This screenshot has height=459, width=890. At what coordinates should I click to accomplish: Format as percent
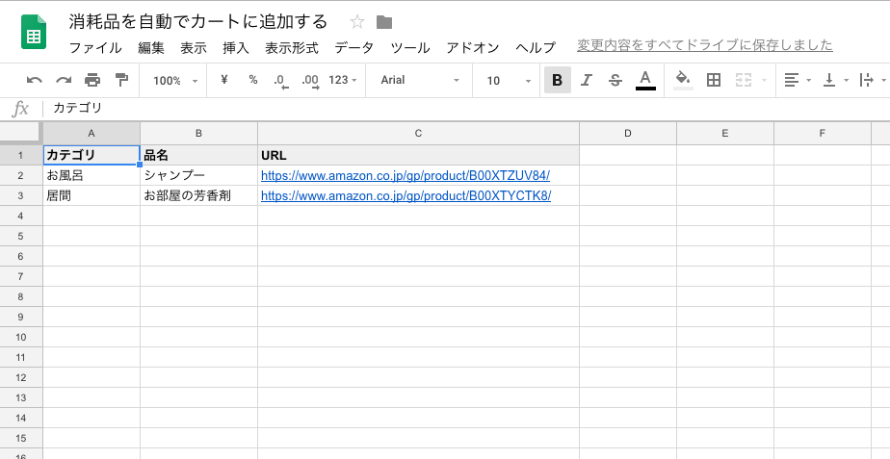pyautogui.click(x=253, y=80)
